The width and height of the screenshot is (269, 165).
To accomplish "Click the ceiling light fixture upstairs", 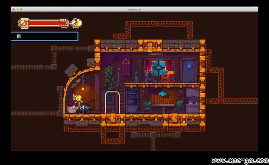I will [156, 54].
